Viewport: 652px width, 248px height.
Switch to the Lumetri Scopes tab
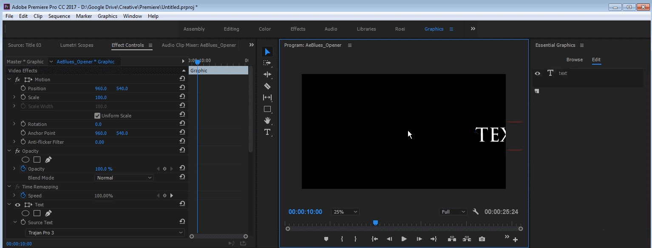77,45
